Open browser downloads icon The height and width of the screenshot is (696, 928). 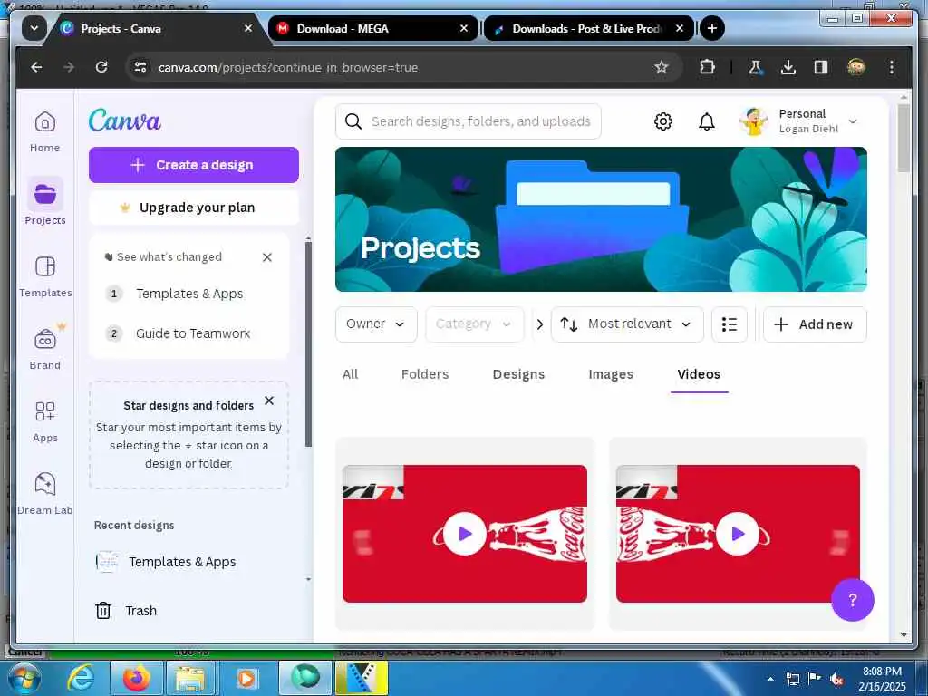pyautogui.click(x=788, y=67)
